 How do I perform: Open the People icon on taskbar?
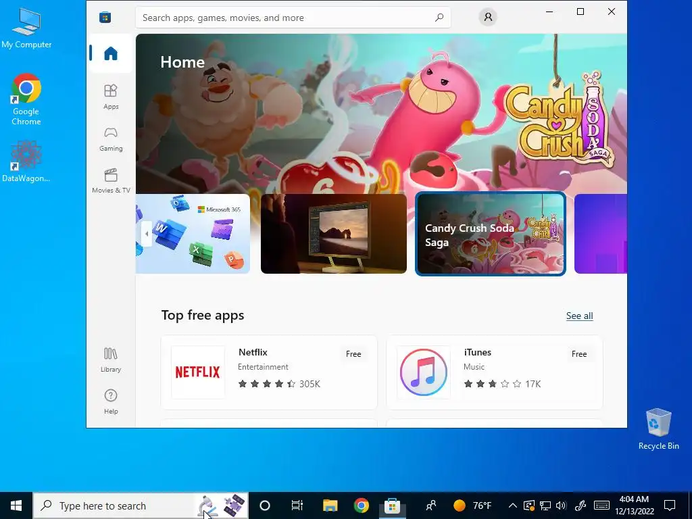pyautogui.click(x=430, y=505)
